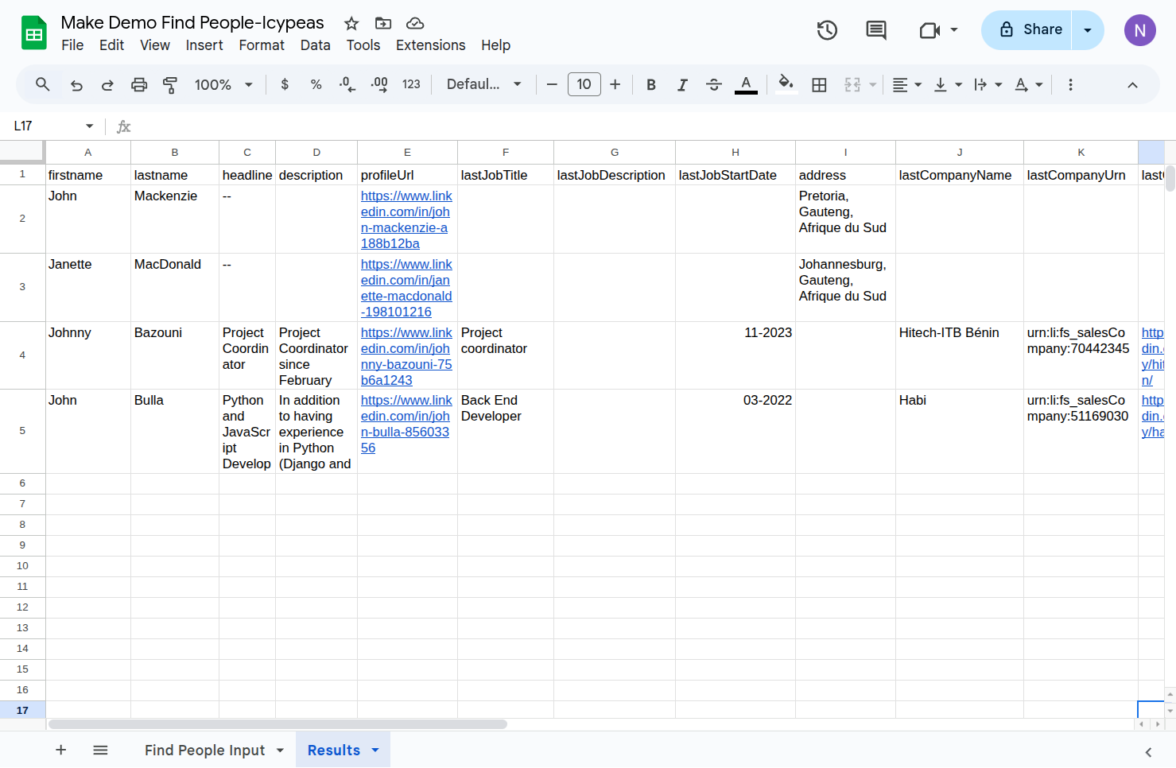View cloud save status

tap(415, 23)
